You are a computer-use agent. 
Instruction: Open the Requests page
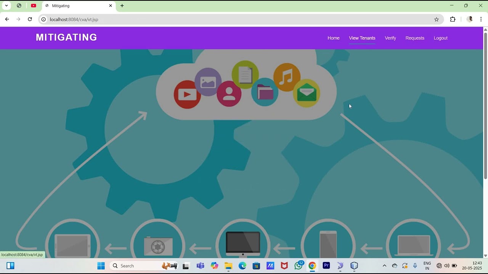415,38
